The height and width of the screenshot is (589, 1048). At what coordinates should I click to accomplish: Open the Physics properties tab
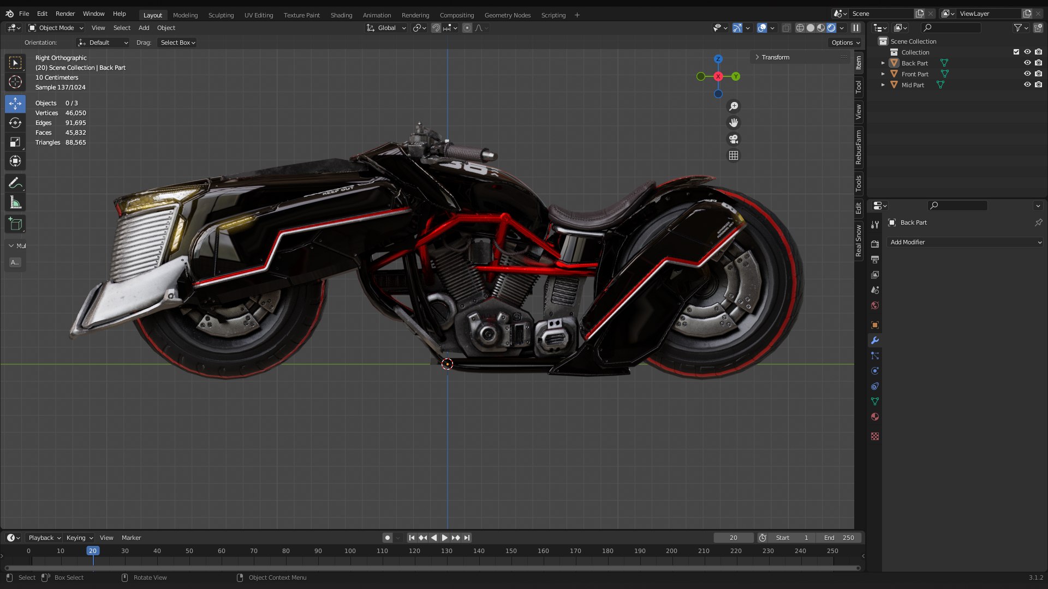(x=875, y=371)
